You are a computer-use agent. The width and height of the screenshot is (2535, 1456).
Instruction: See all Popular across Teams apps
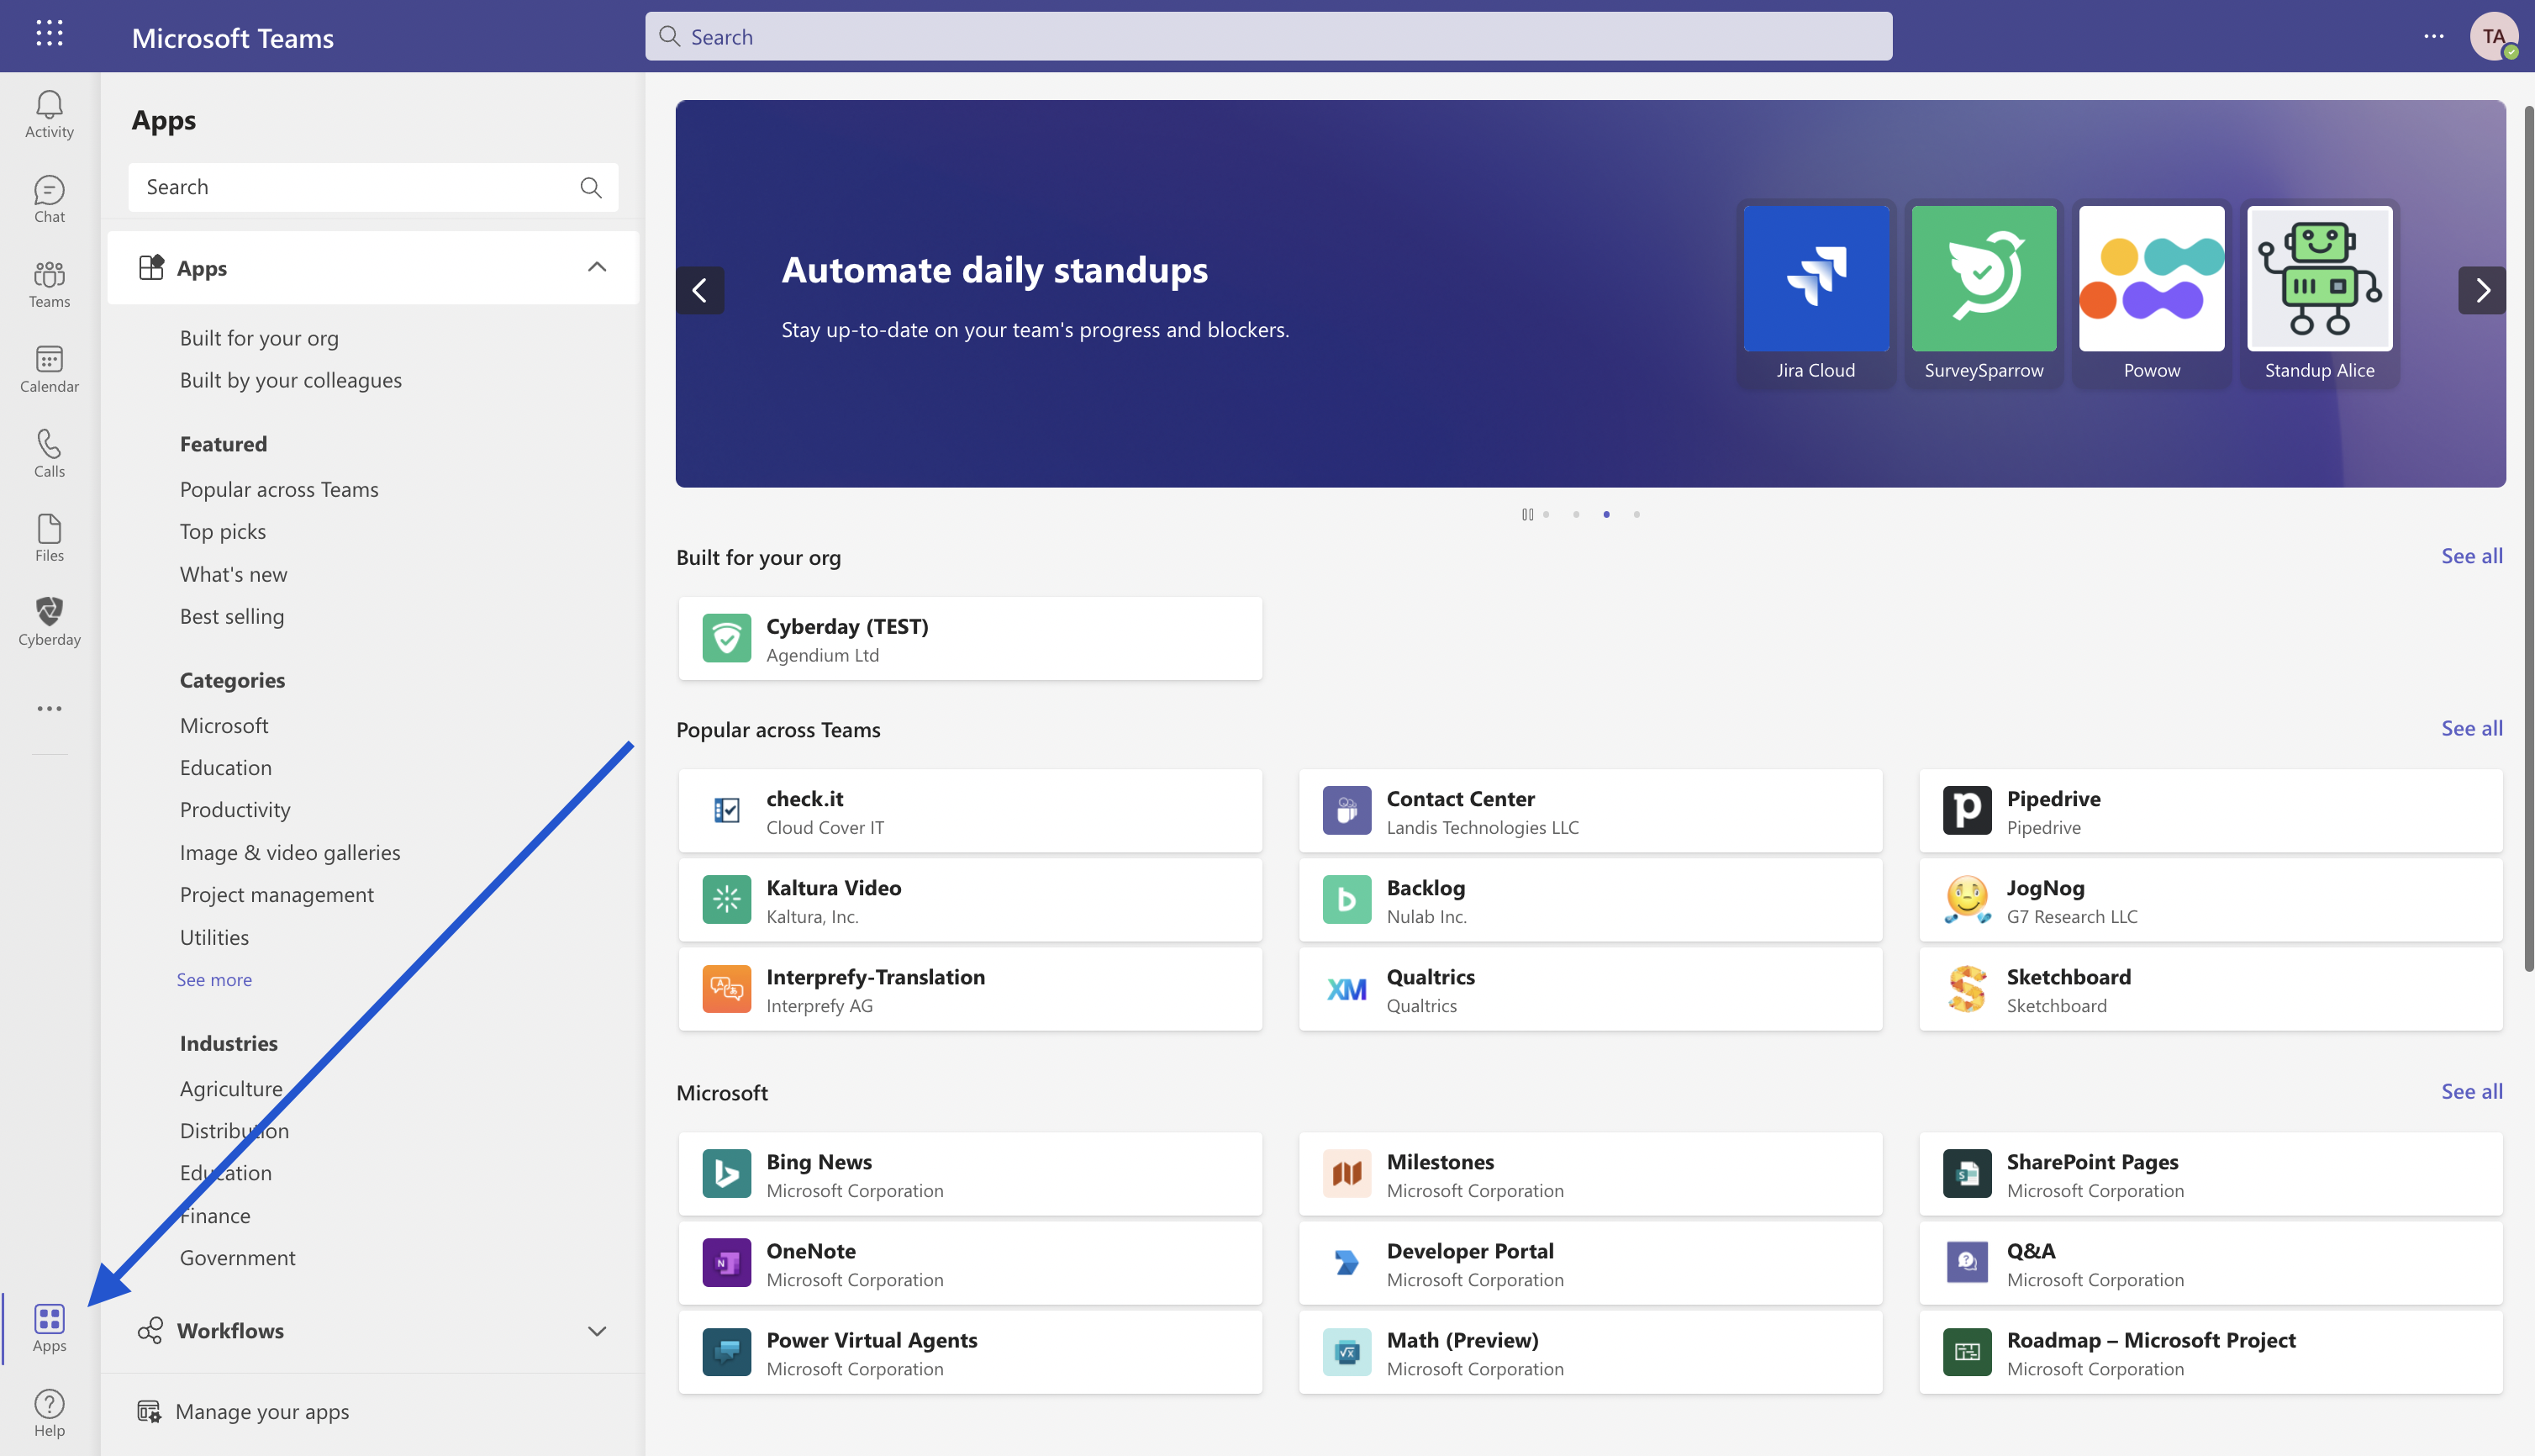click(2471, 728)
